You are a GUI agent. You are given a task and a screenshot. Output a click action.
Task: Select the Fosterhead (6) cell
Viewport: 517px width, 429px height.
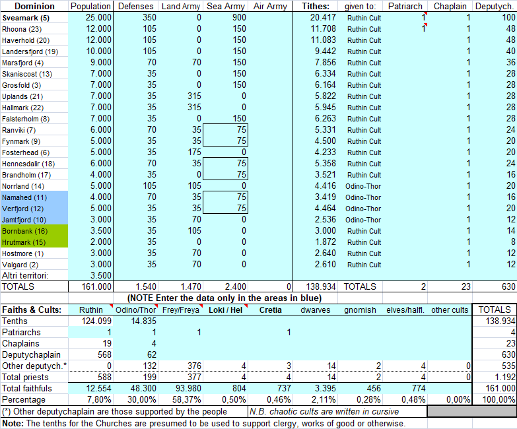pos(34,152)
